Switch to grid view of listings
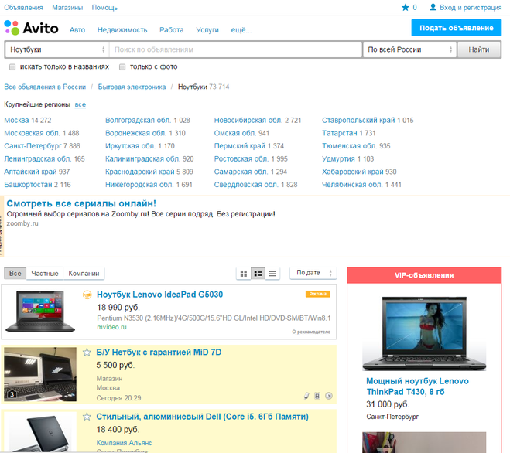Screen dimensions: 510x453 [244, 274]
